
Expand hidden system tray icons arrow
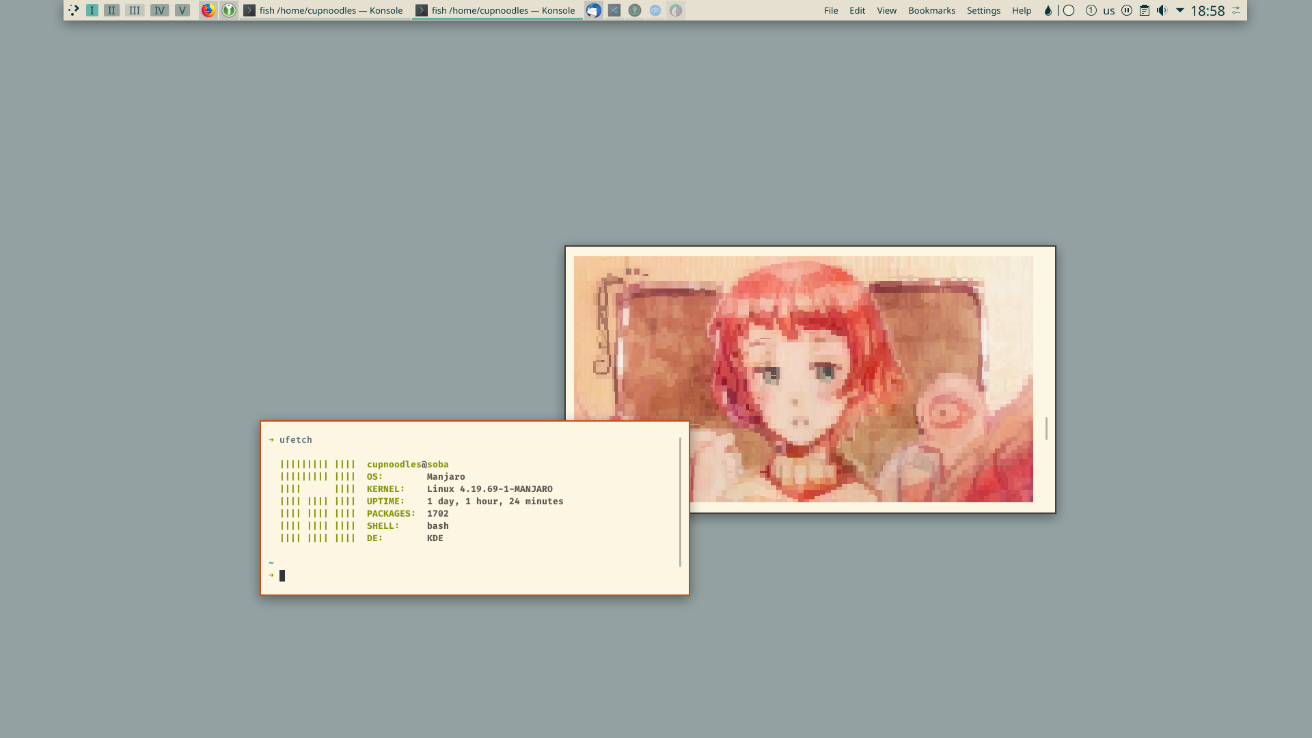click(1180, 10)
